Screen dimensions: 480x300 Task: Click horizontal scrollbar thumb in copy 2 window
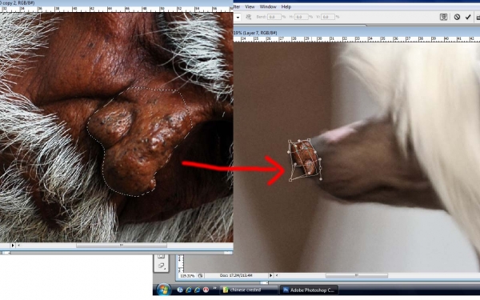point(122,246)
